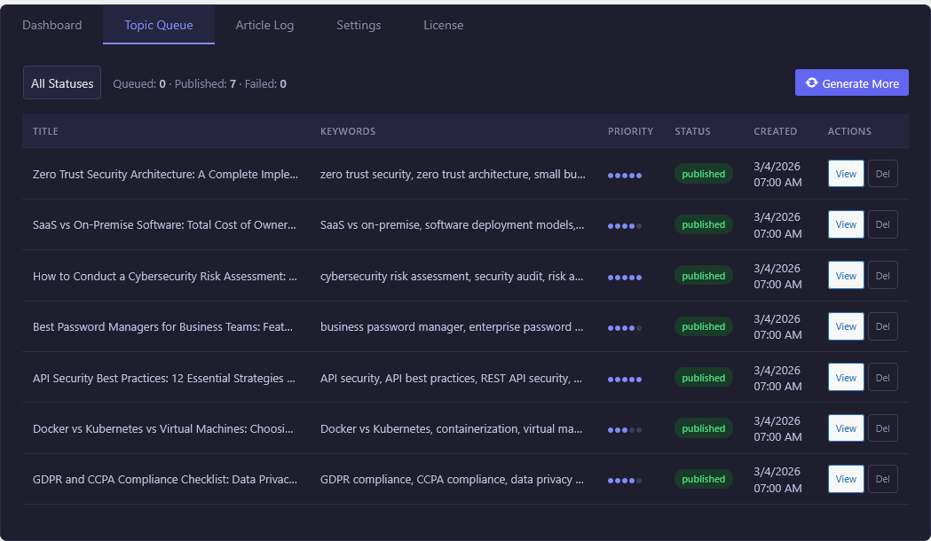Open the Article Log tab
This screenshot has width=931, height=541.
point(264,25)
